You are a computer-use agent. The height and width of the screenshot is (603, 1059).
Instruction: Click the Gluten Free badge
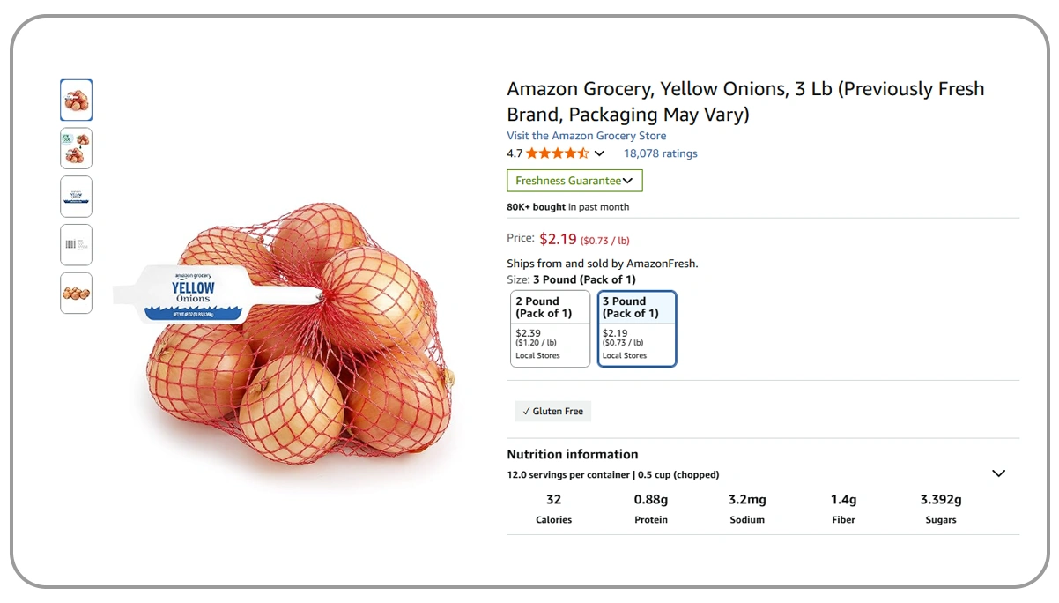[553, 411]
